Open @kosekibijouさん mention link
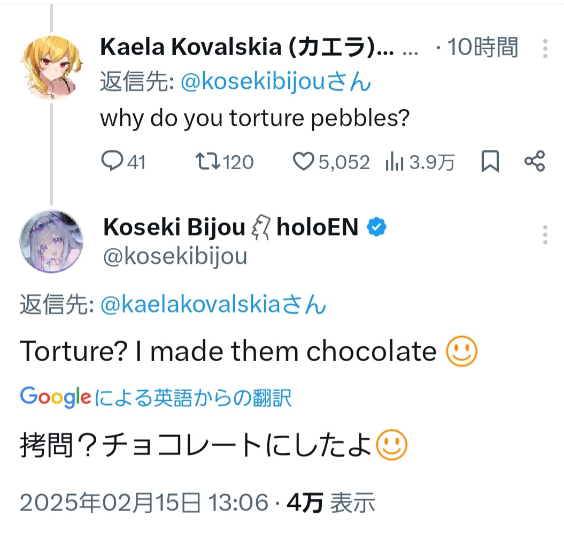Viewport: 564px width, 533px height. 275,82
